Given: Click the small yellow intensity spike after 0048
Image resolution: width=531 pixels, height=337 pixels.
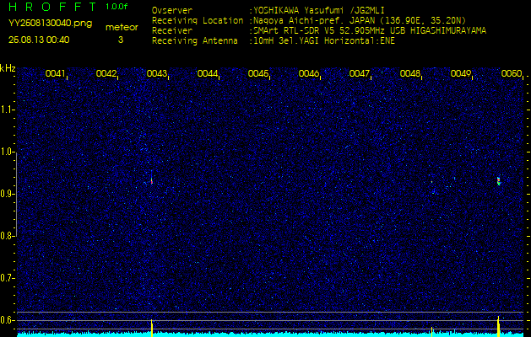Looking at the screenshot, I should (x=431, y=332).
